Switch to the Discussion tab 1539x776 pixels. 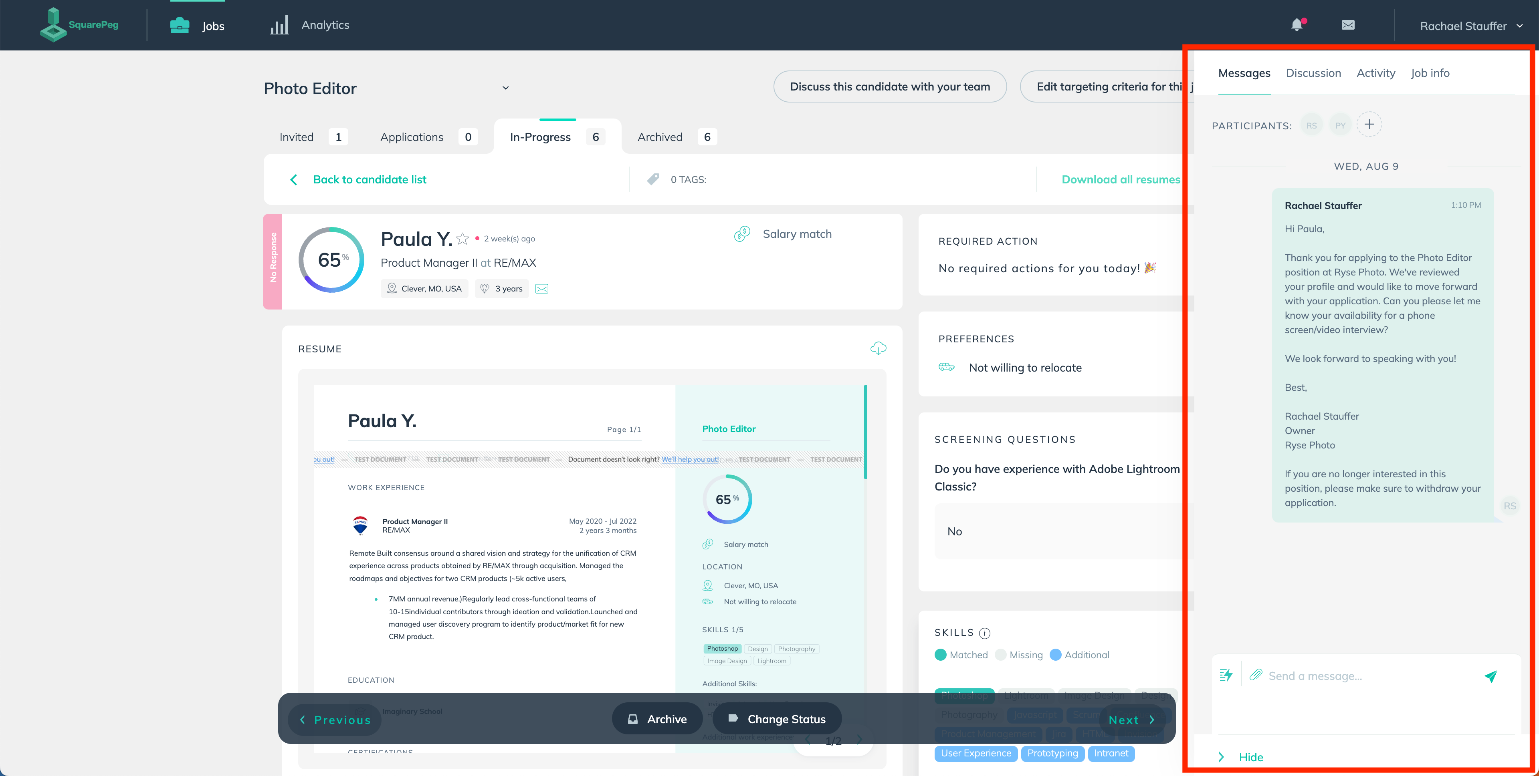click(x=1313, y=73)
